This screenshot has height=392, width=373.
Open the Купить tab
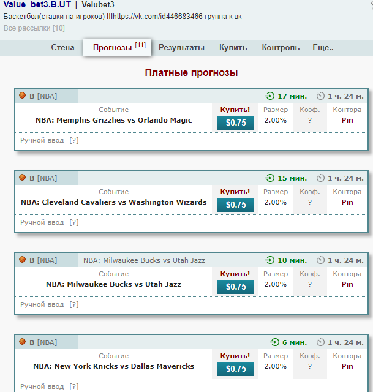pyautogui.click(x=233, y=48)
